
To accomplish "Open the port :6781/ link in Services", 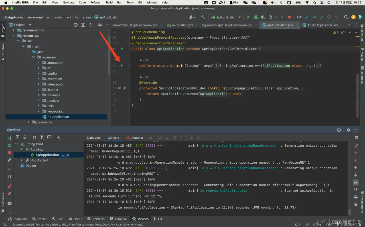I will (x=64, y=155).
